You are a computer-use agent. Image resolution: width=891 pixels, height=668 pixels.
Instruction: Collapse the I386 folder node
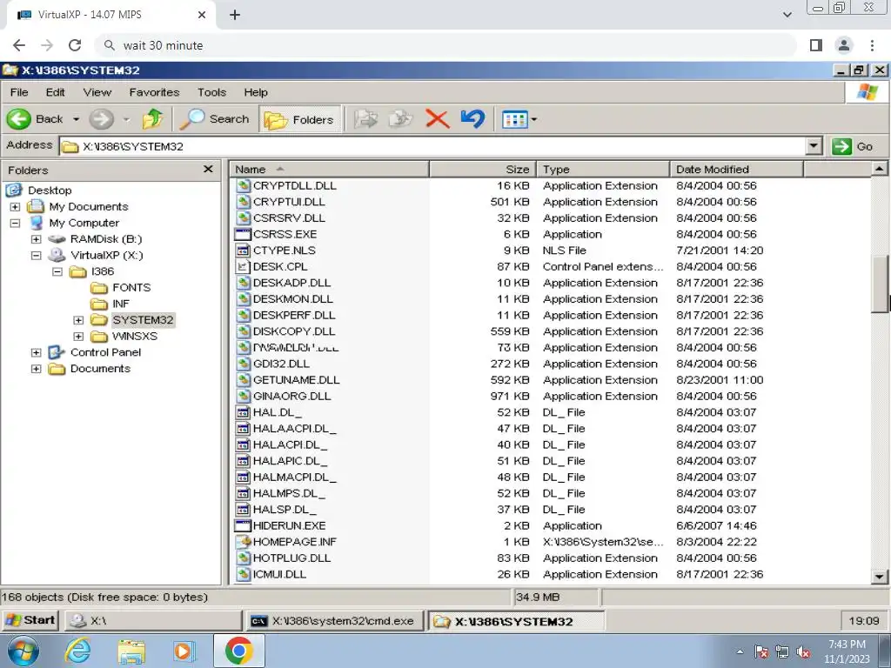[x=57, y=271]
